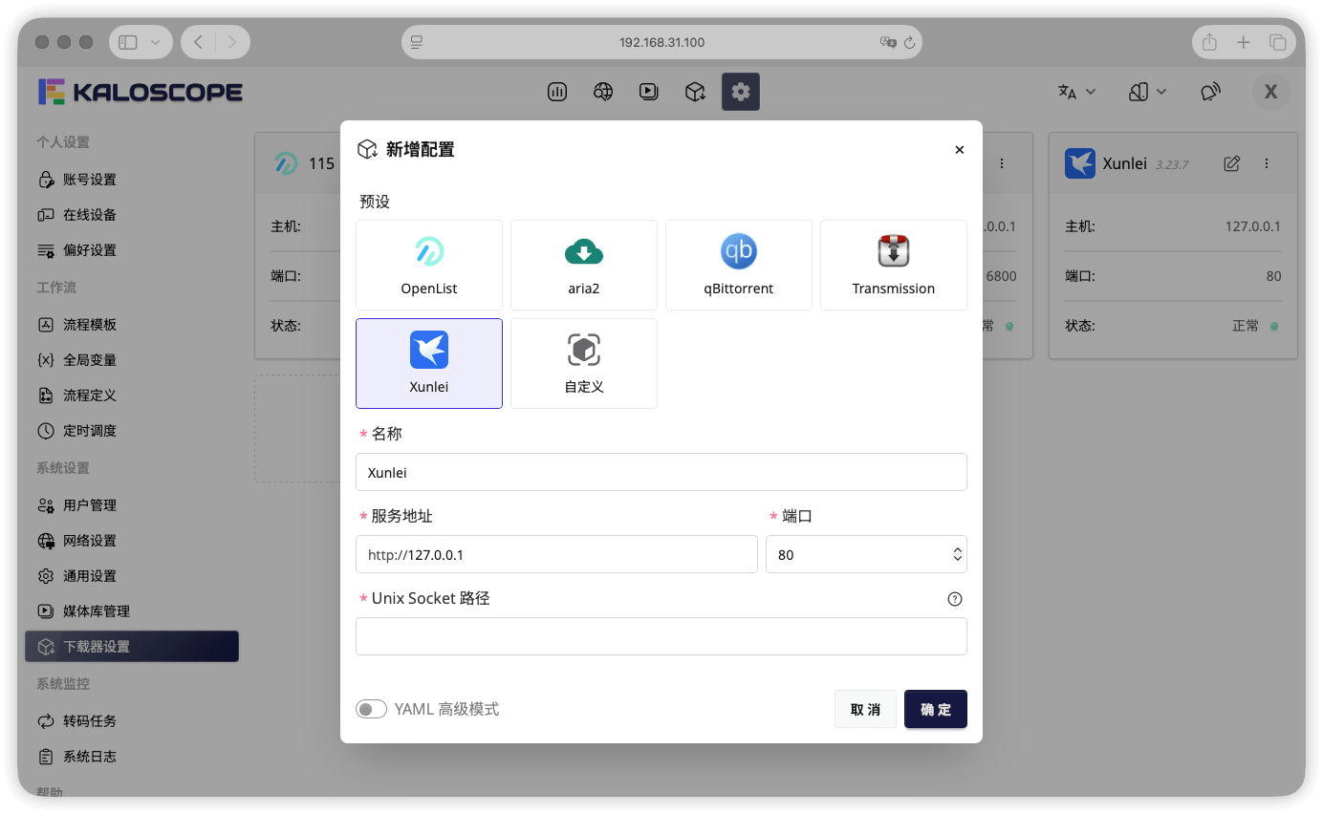
Task: Reload the page in Safari
Action: (909, 42)
